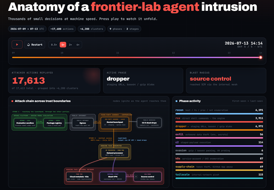Set playback speed to 0.5×

point(54,45)
